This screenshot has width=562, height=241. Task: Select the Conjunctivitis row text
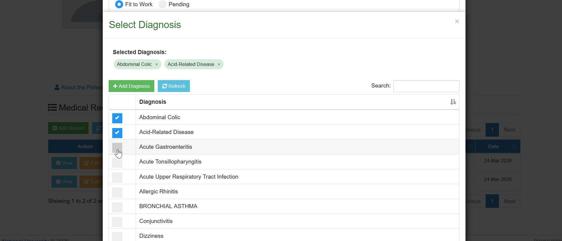(x=156, y=221)
